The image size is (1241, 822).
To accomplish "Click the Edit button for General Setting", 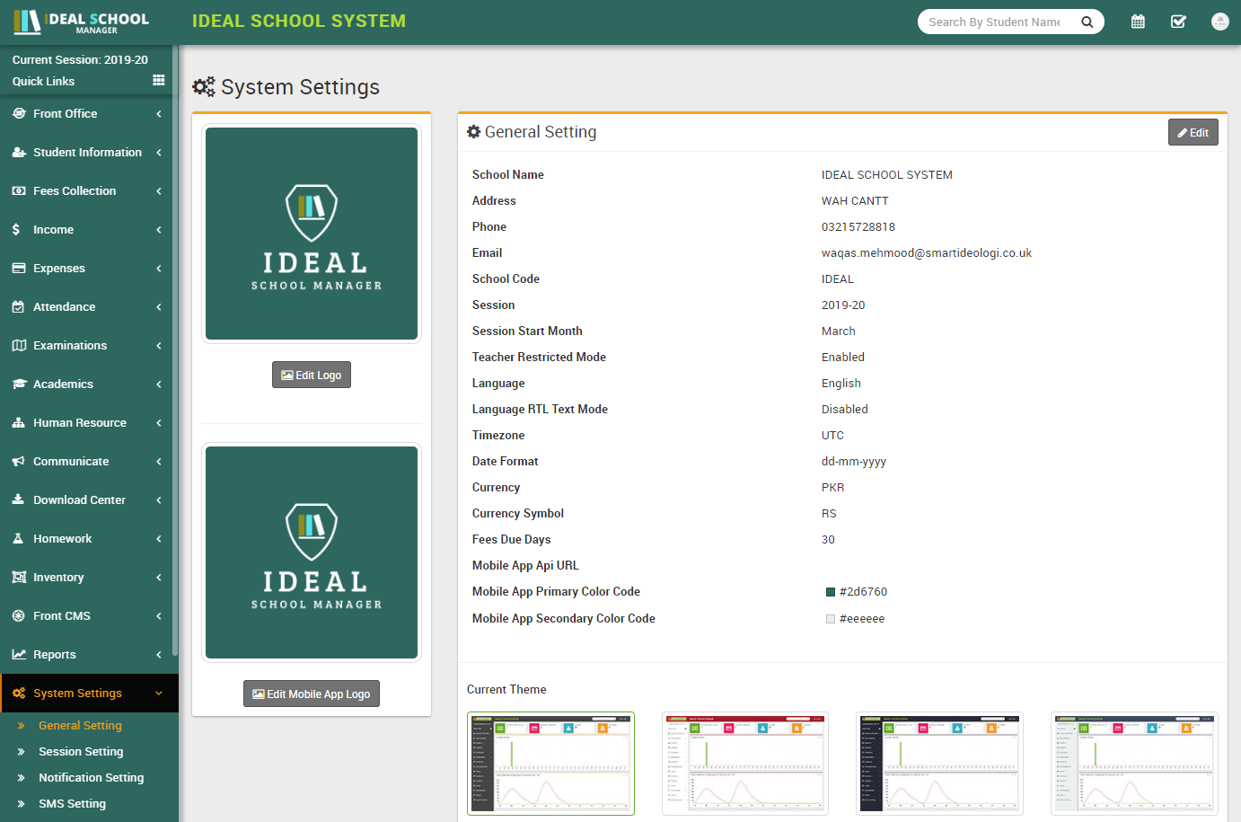I will point(1193,132).
